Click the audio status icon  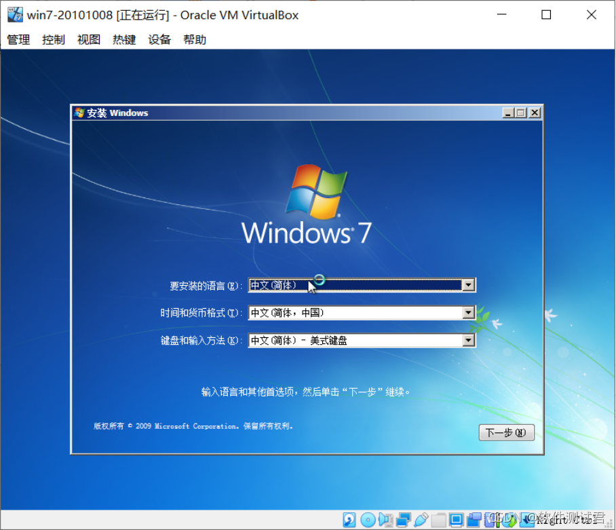386,520
